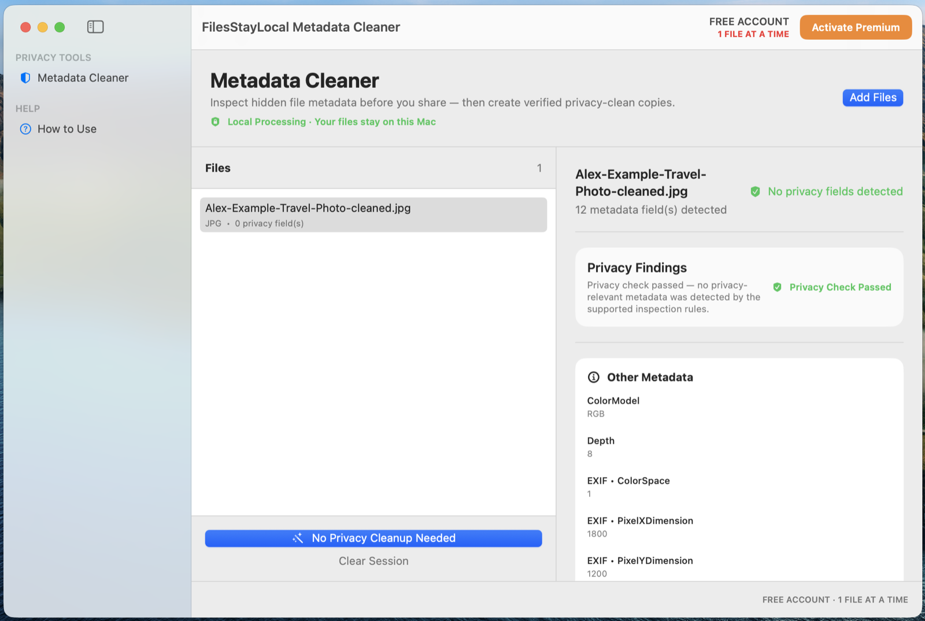Toggle the sidebar visibility icon

pos(95,27)
